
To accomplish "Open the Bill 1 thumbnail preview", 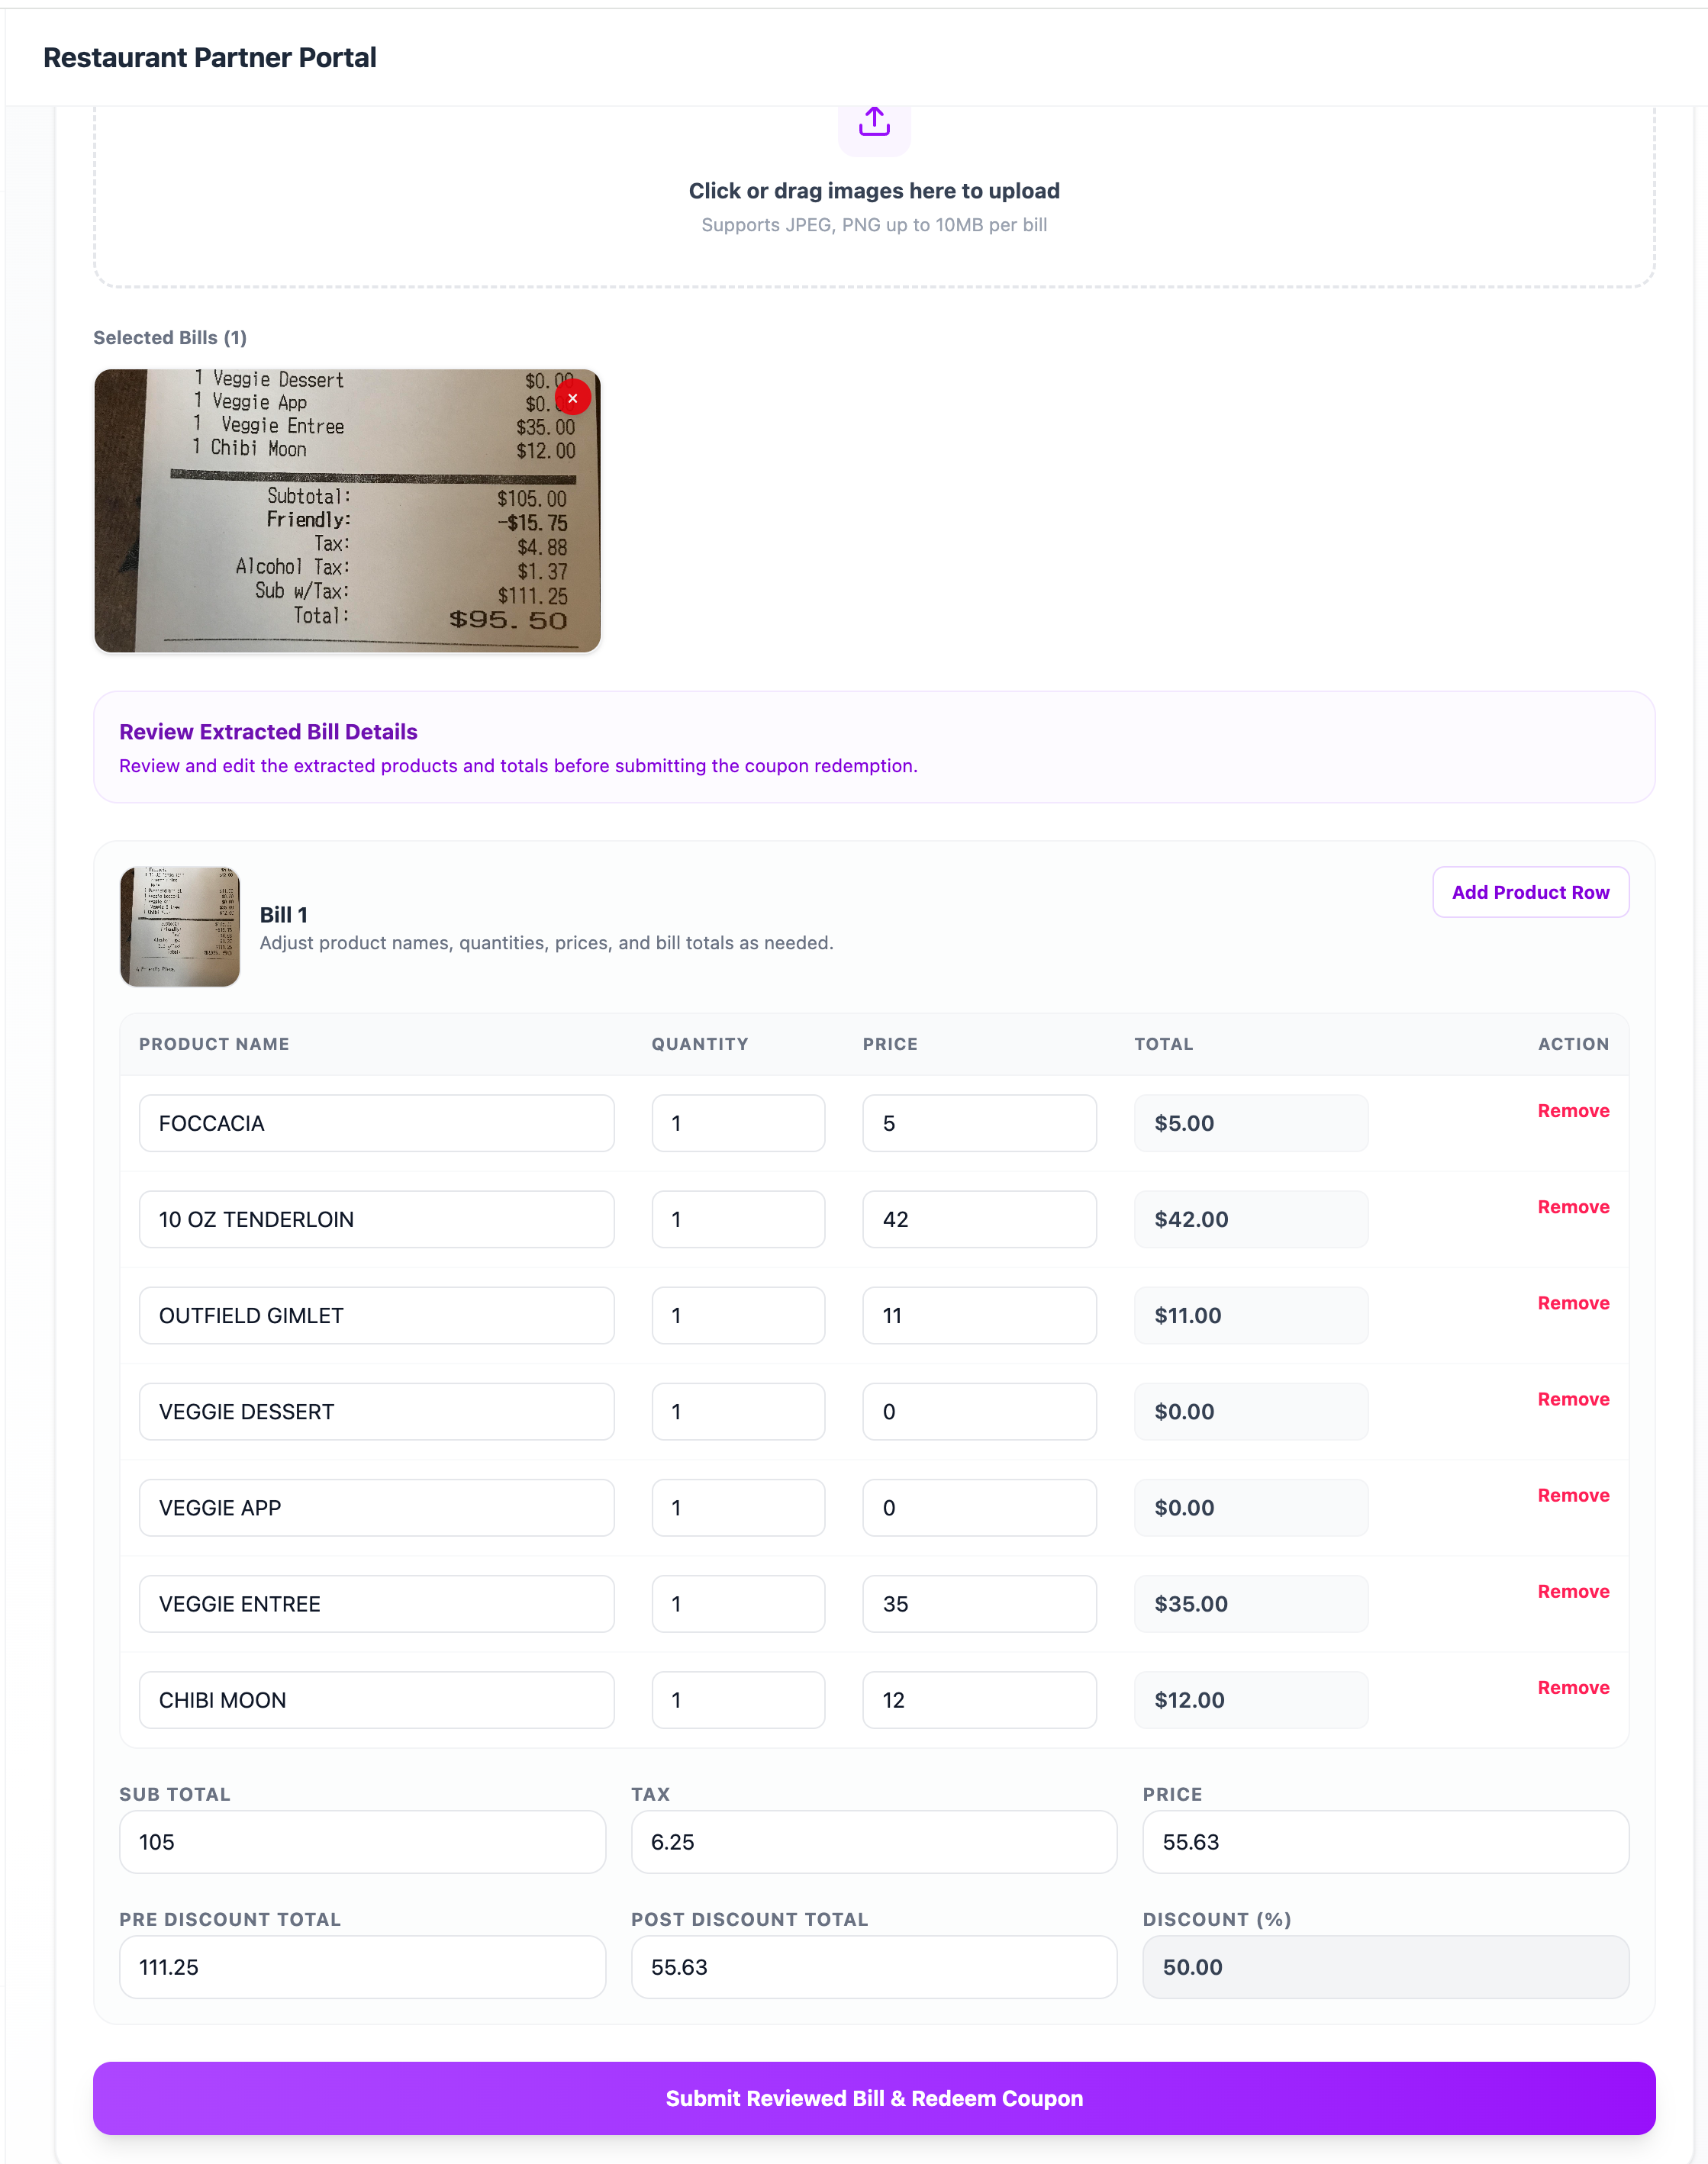I will 180,926.
